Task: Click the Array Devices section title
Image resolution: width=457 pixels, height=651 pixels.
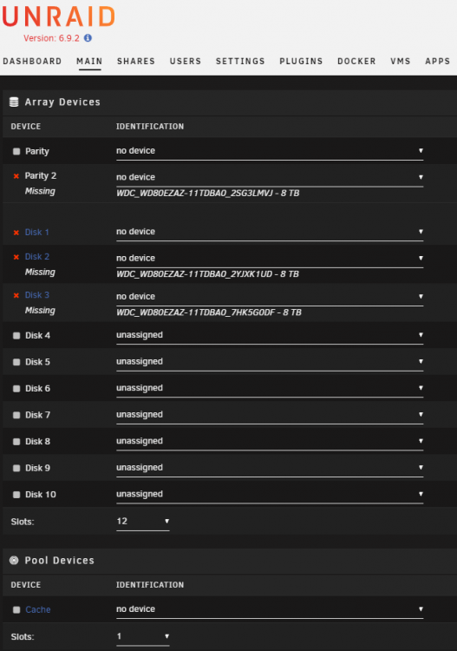Action: [62, 102]
